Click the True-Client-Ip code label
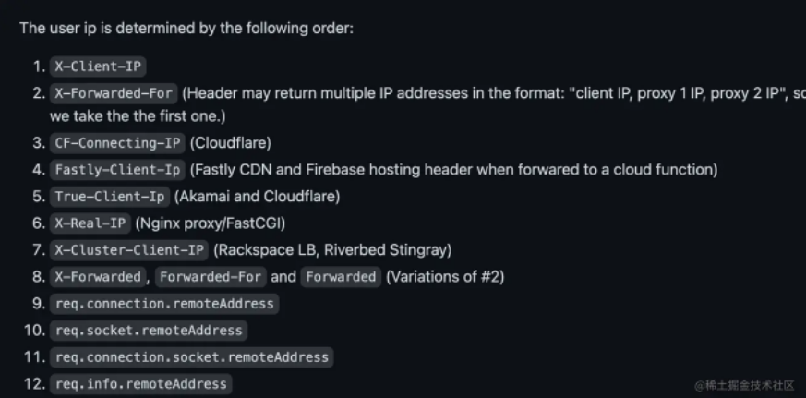This screenshot has width=806, height=398. pyautogui.click(x=110, y=197)
